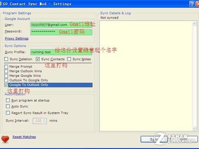Enable Run program at startup

point(8,100)
